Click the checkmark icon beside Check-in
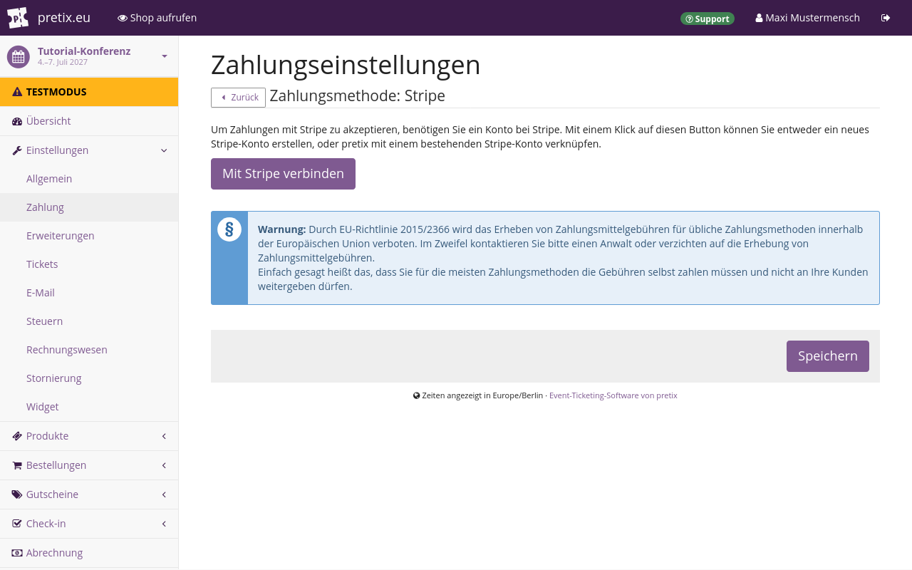Viewport: 912px width, 570px height. pos(17,524)
